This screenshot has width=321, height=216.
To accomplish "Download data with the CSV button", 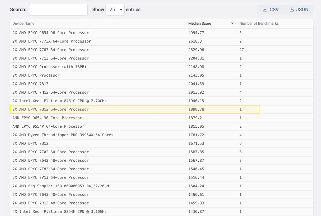I will (x=271, y=10).
